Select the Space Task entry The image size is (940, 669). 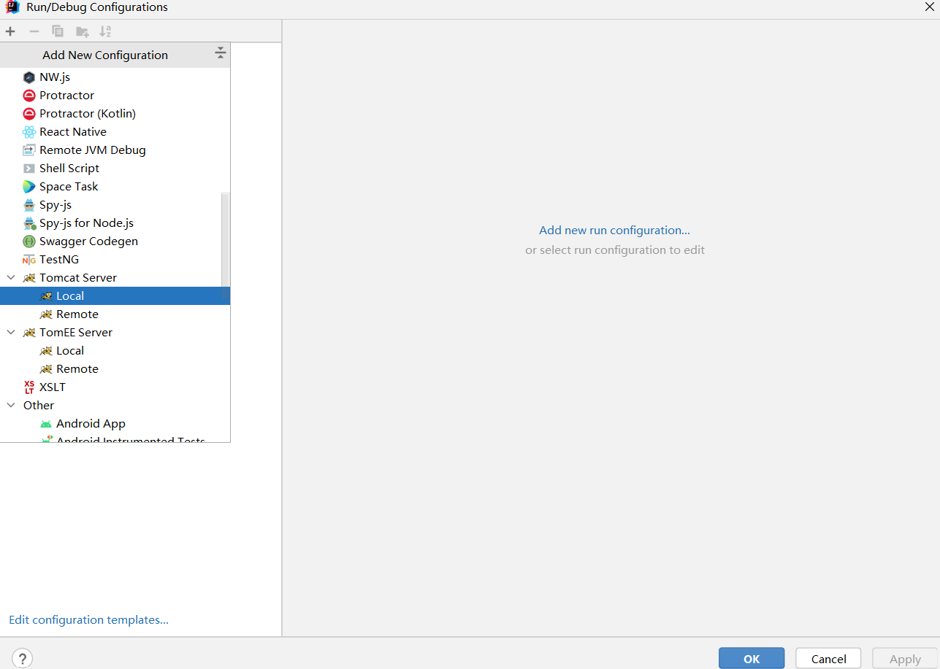(x=115, y=187)
